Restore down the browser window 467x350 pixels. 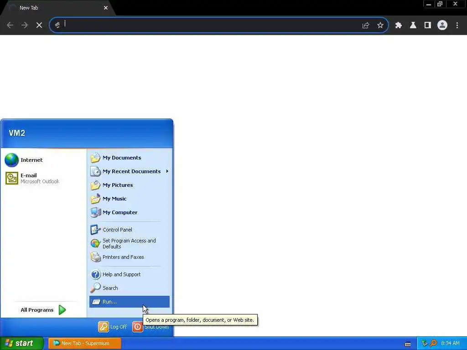coord(440,4)
